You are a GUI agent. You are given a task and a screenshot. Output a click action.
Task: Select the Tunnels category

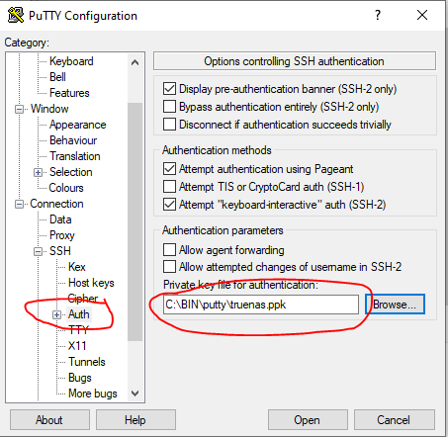[x=87, y=362]
